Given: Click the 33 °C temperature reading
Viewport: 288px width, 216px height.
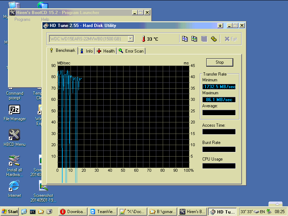Looking at the screenshot, I should [x=152, y=39].
